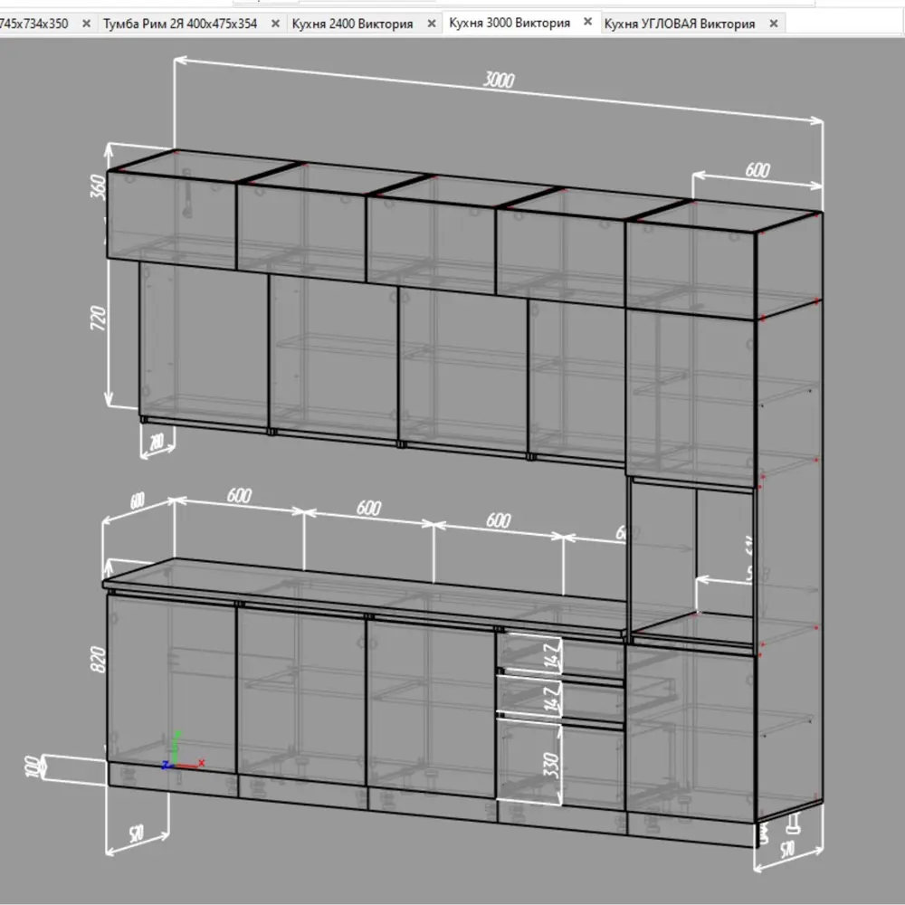
Task: Activate the 745x734x350 document tab
Action: [34, 24]
